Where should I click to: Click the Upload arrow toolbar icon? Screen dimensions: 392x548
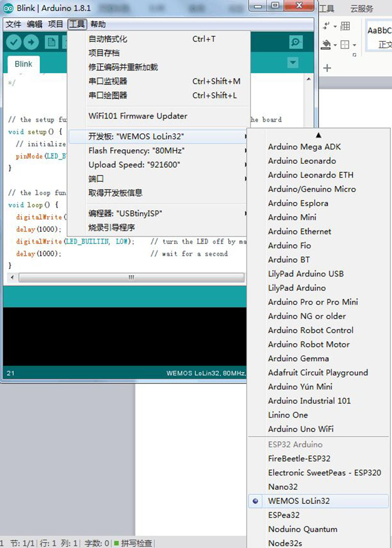click(x=31, y=42)
